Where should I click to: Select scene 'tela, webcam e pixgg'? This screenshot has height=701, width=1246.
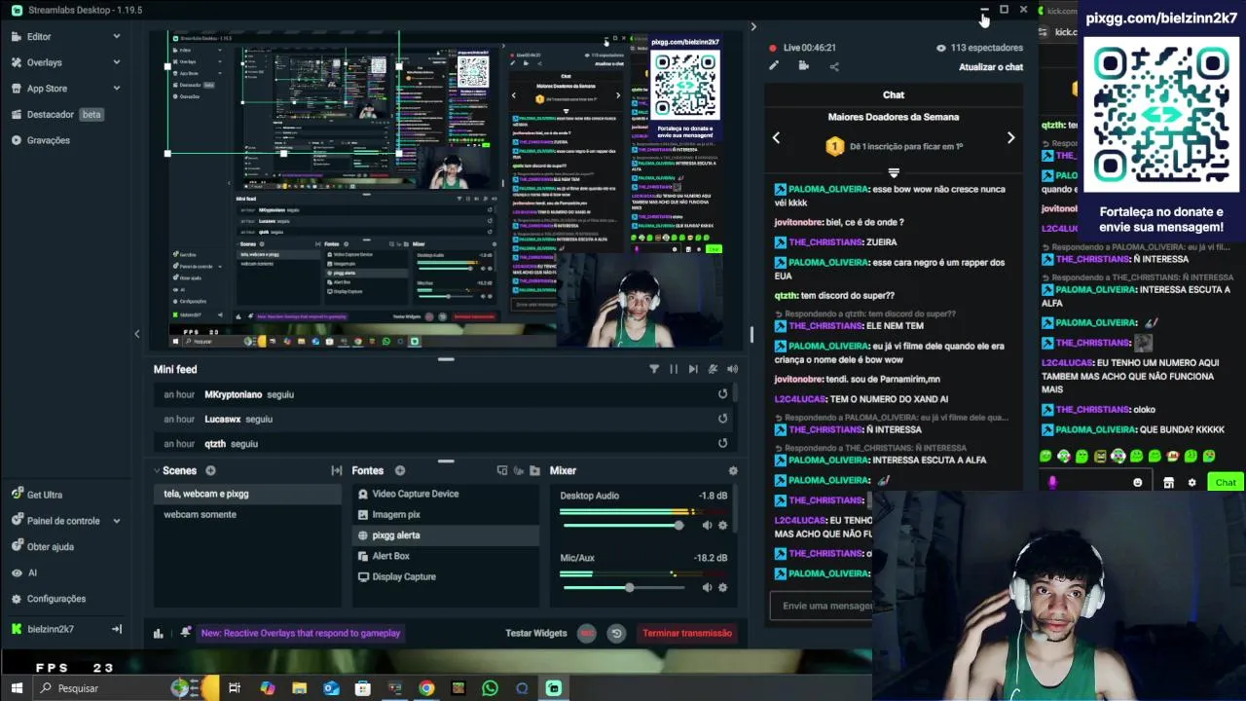click(247, 494)
